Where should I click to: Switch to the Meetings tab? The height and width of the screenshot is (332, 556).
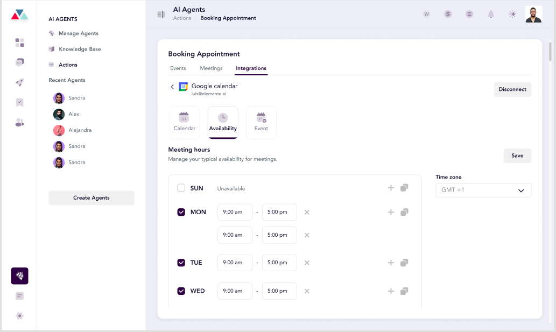tap(211, 68)
